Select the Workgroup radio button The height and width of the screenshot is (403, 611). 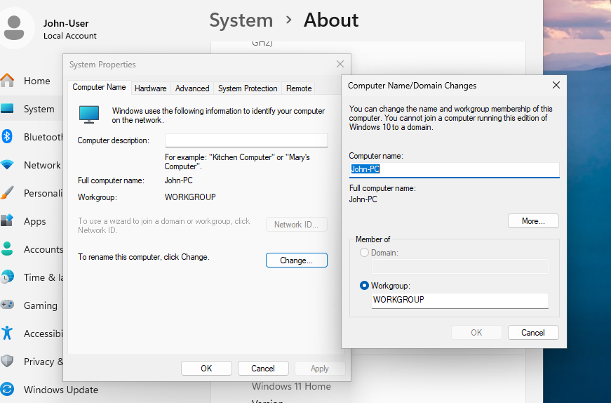[364, 286]
